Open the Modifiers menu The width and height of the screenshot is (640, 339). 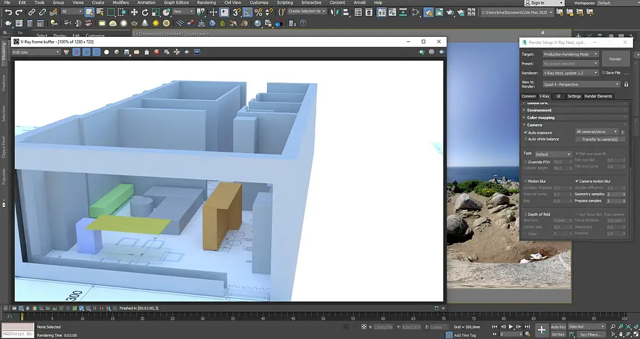click(120, 3)
